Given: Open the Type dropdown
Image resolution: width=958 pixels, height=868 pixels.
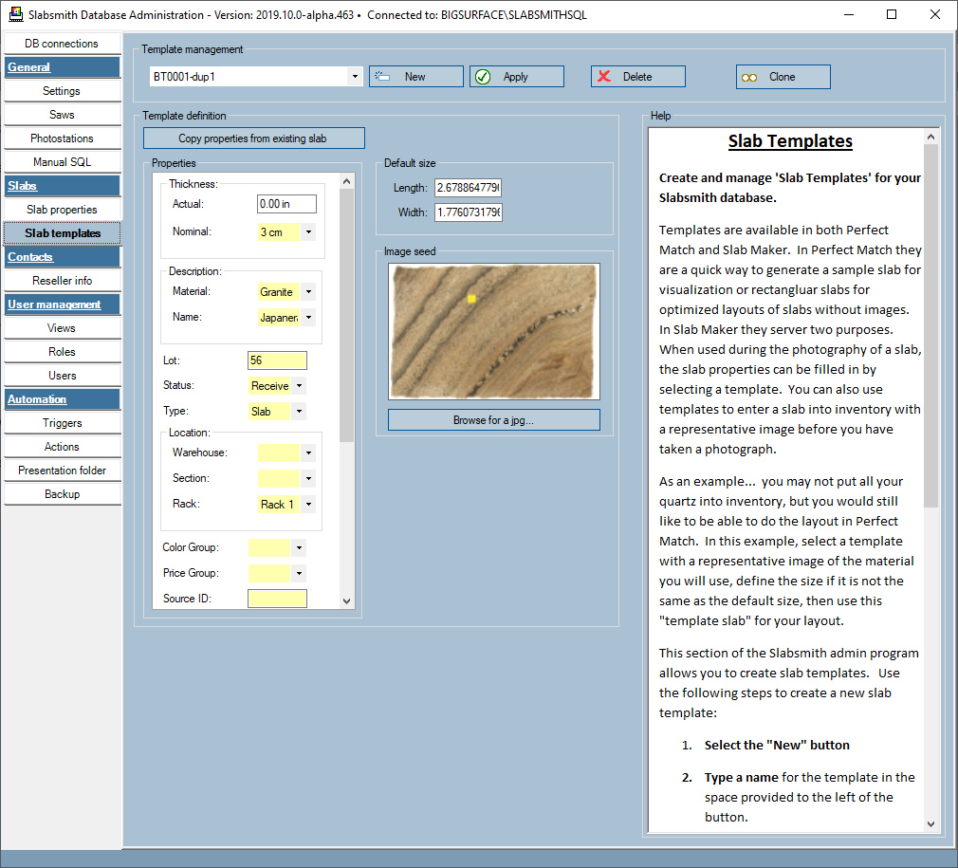Looking at the screenshot, I should 299,412.
